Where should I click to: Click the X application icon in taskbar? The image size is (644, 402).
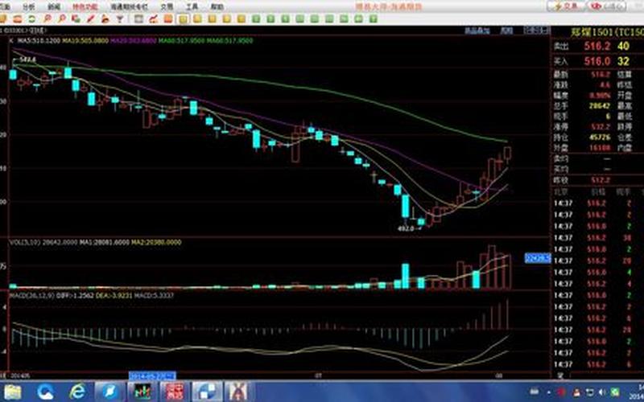coord(239,392)
